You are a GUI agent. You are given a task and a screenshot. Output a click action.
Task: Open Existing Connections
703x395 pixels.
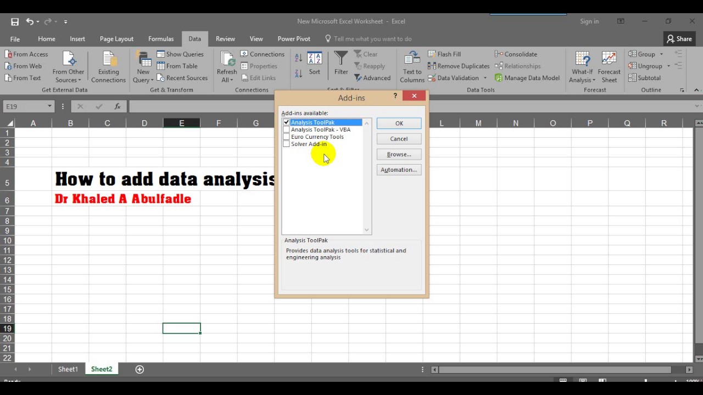click(x=108, y=67)
